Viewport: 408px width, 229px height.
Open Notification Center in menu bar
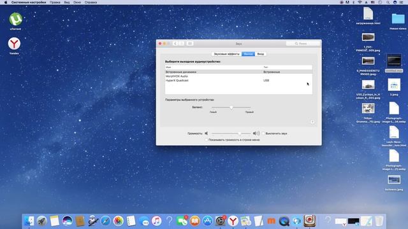[x=402, y=2]
